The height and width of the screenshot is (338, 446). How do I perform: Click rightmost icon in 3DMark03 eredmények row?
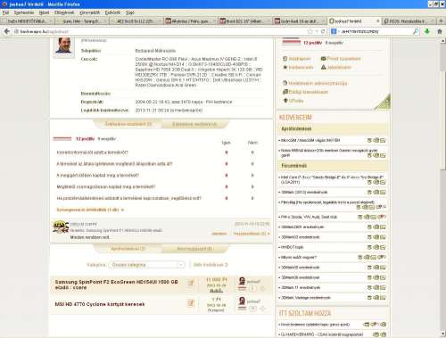(x=383, y=237)
